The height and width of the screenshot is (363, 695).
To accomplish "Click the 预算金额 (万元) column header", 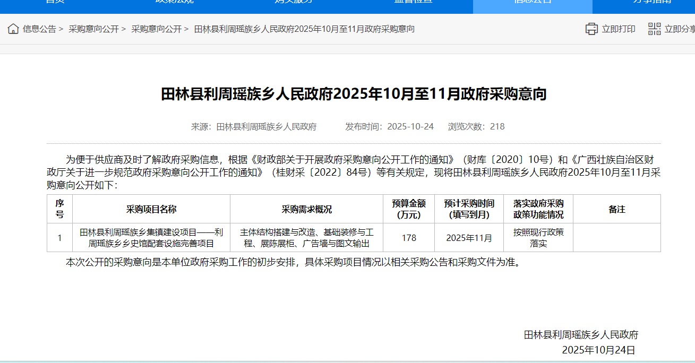I will click(x=408, y=209).
